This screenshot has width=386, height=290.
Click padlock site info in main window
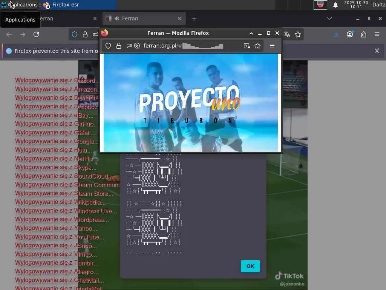pyautogui.click(x=85, y=34)
